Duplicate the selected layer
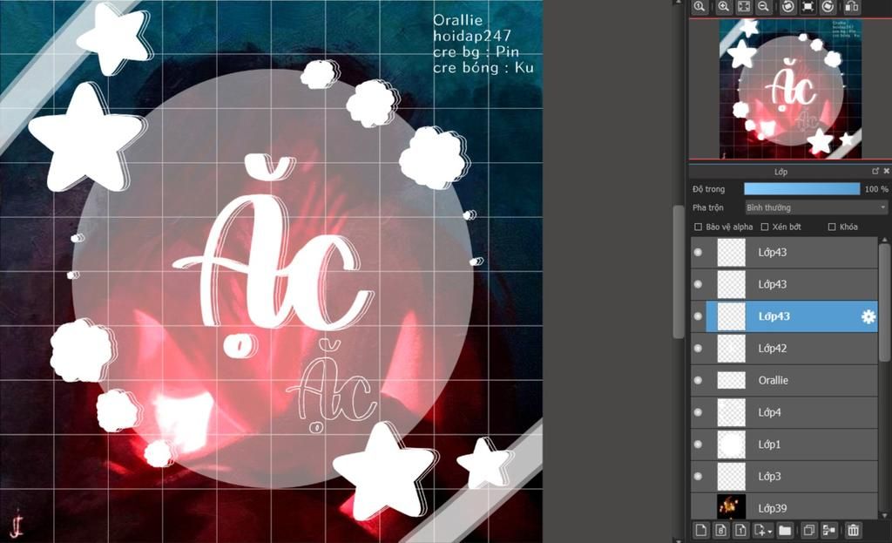 809,531
